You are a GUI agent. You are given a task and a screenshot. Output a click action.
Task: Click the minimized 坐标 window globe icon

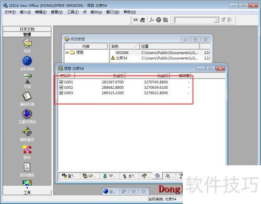pos(105,191)
